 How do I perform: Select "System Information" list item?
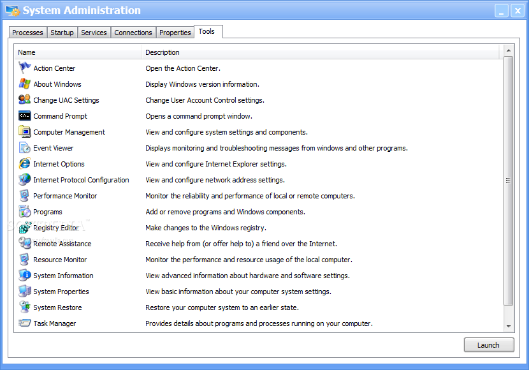(63, 276)
